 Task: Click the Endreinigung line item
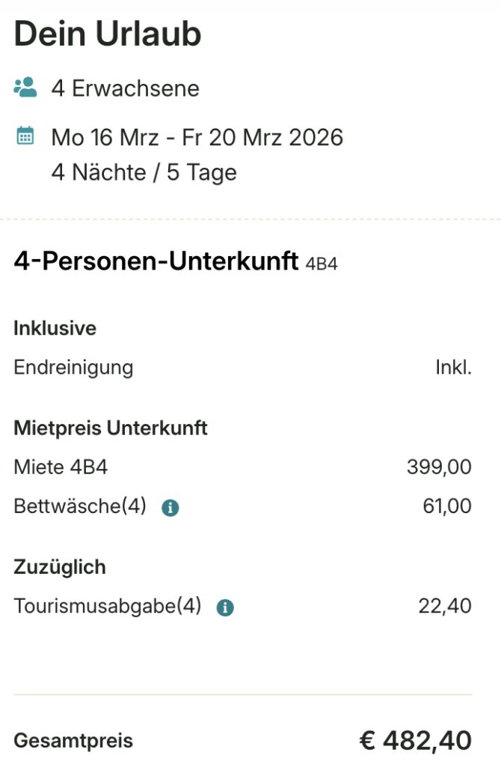tap(73, 367)
